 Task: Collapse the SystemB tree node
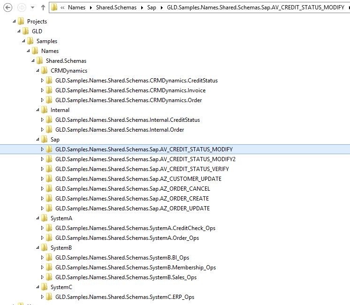click(38, 247)
